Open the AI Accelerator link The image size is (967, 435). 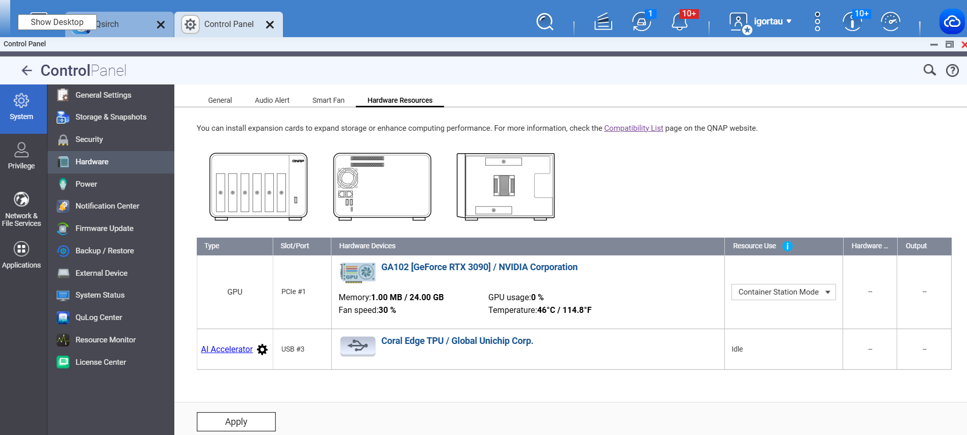(x=227, y=350)
